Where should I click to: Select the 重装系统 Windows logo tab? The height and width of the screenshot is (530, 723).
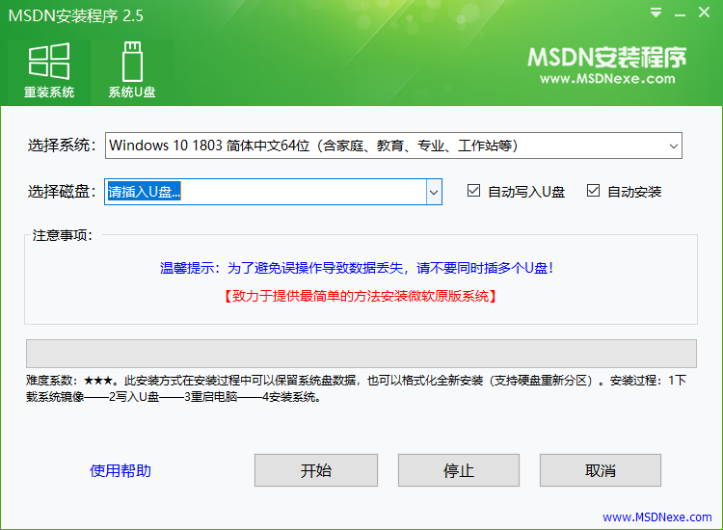click(49, 71)
